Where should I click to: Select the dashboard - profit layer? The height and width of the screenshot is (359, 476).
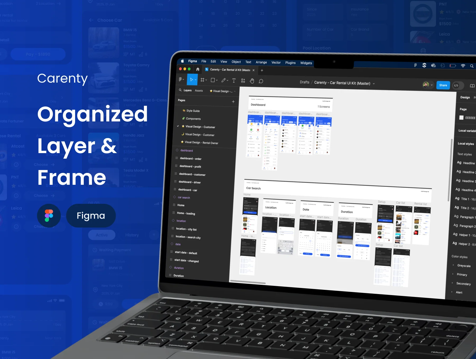[190, 166]
